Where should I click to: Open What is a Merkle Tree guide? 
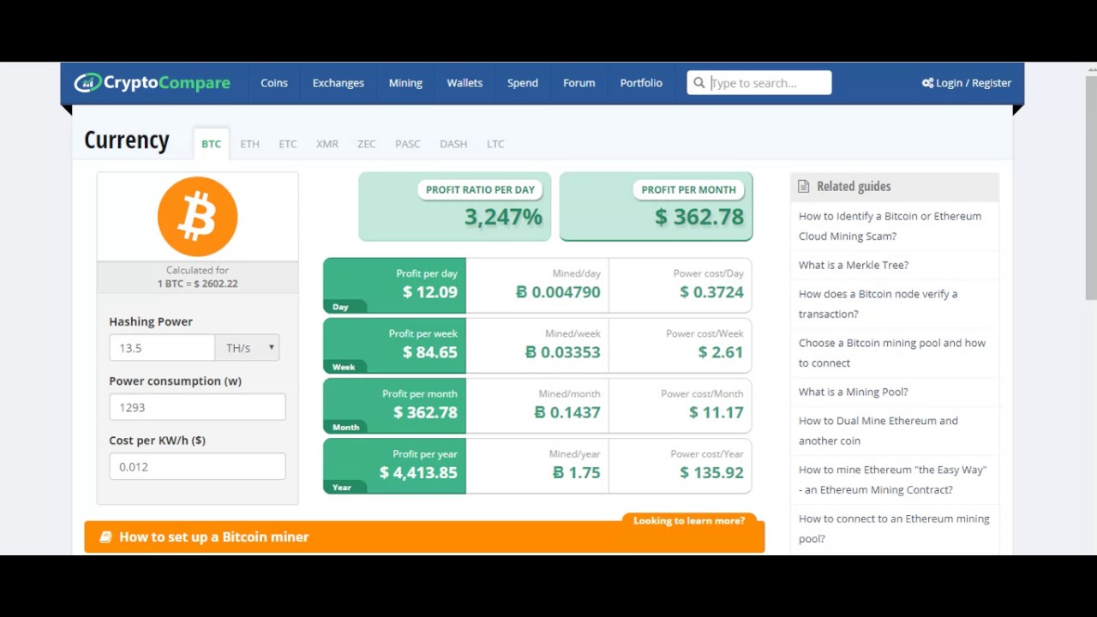pos(854,265)
